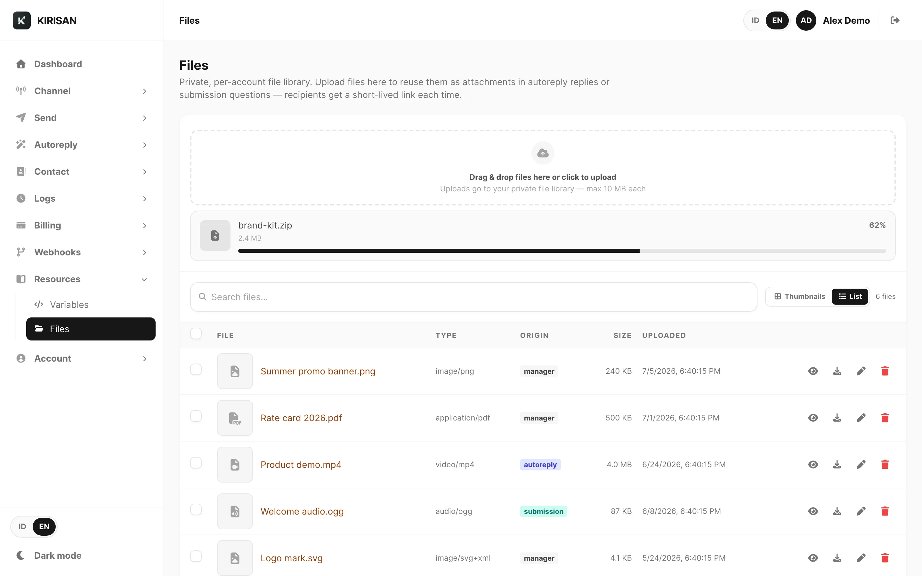Screen dimensions: 922x576
Task: Open Product demo.mp4 link
Action: coord(301,464)
